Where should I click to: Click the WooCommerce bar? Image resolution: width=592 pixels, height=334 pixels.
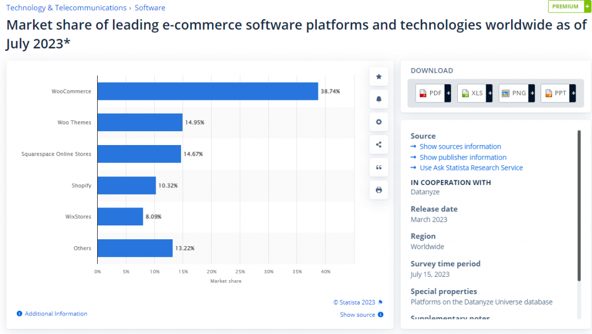coord(208,91)
